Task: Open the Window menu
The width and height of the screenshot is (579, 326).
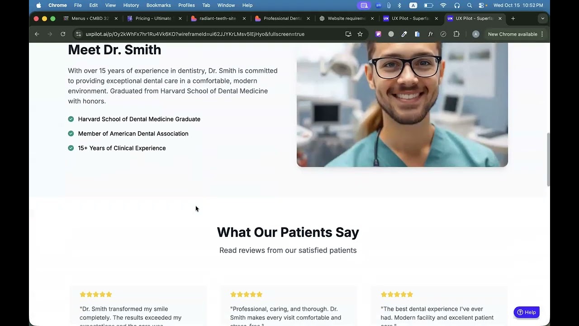Action: [x=226, y=5]
